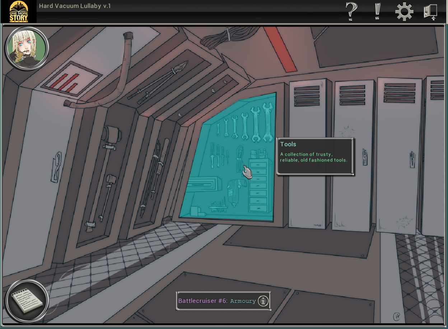Click the info icon beside Armoury
448x329 pixels.
263,301
